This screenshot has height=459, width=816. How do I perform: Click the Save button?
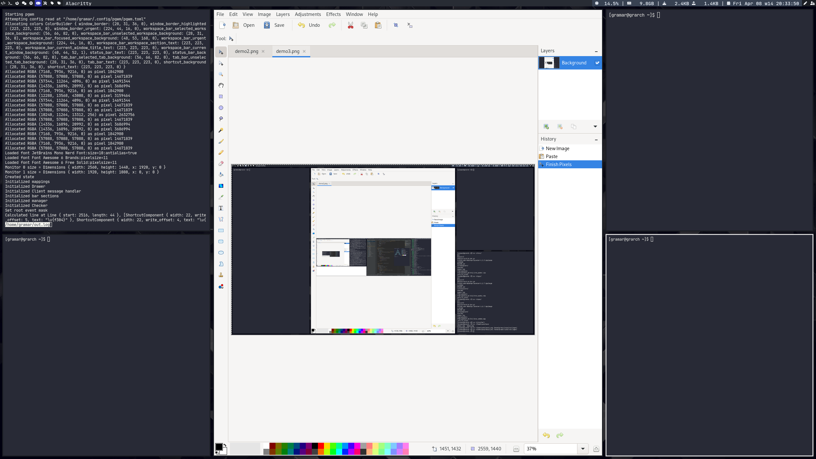tap(279, 25)
